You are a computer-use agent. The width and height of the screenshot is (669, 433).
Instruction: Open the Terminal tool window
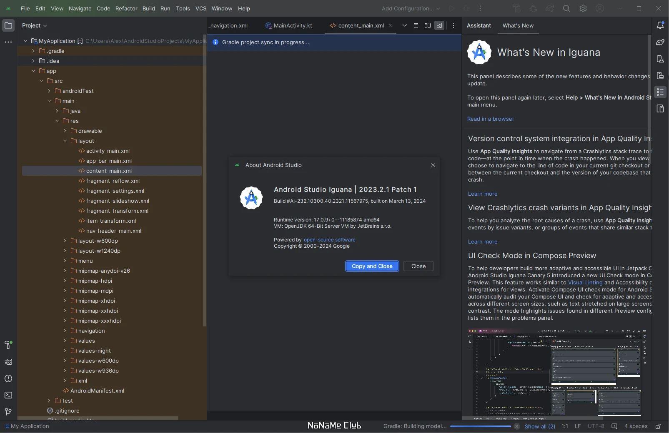8,395
